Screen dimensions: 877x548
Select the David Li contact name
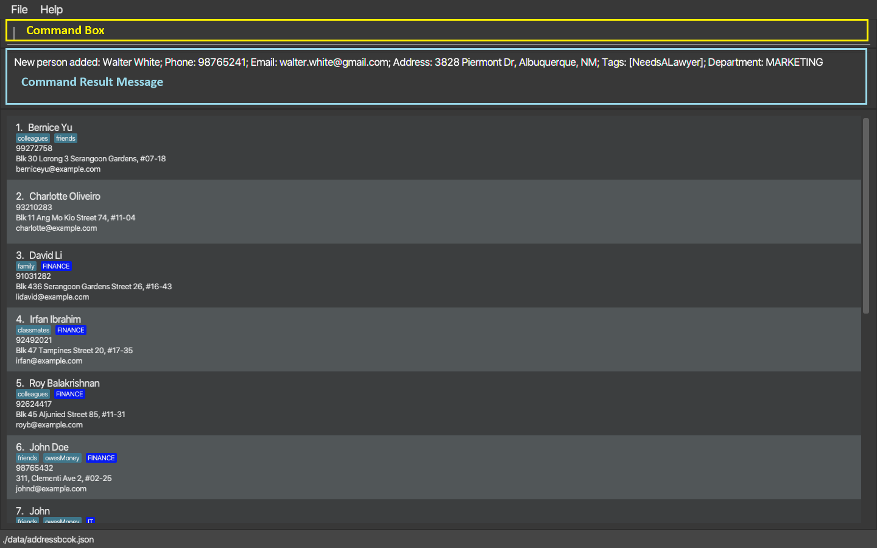point(46,255)
